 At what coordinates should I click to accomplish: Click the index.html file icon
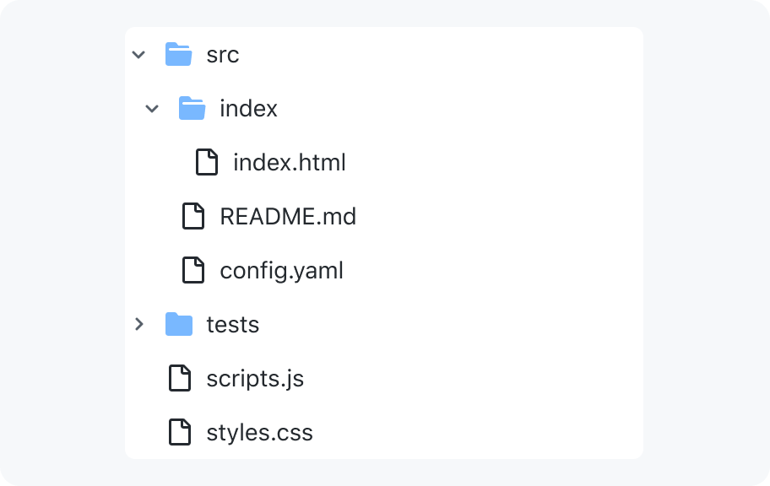(x=207, y=162)
